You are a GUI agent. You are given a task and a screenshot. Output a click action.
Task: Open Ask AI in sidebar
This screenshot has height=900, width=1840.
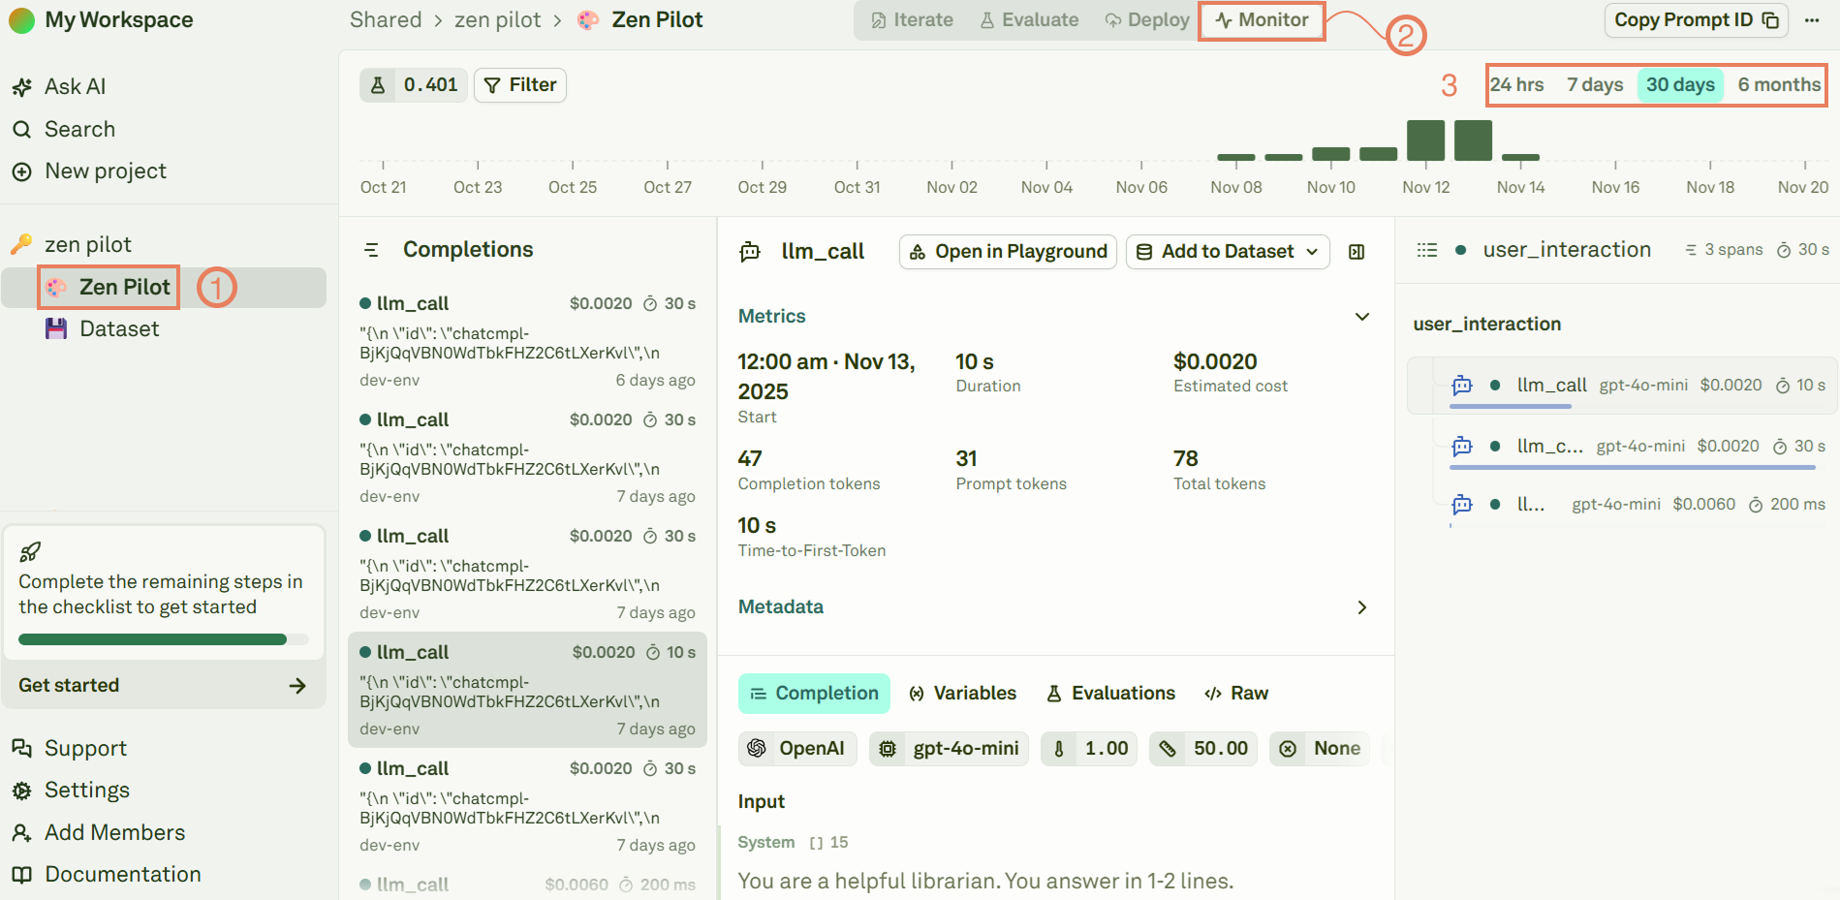[58, 86]
